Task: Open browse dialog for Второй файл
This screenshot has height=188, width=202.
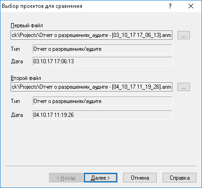Action: pyautogui.click(x=184, y=87)
